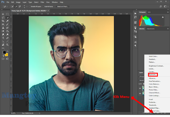Open the layer Kind filter dropdown

[x=142, y=76]
